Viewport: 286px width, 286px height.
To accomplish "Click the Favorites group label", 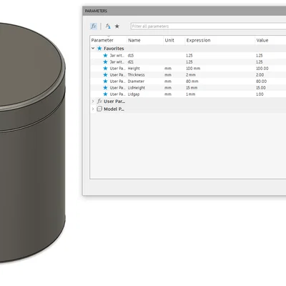I will (x=114, y=49).
